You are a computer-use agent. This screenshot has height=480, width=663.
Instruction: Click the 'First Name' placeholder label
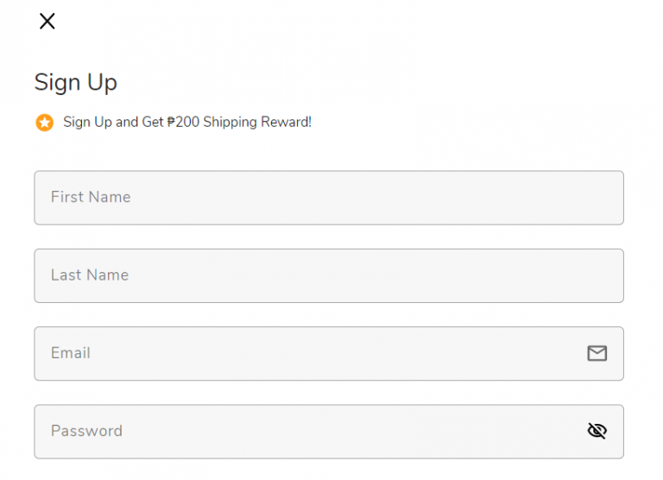[91, 197]
